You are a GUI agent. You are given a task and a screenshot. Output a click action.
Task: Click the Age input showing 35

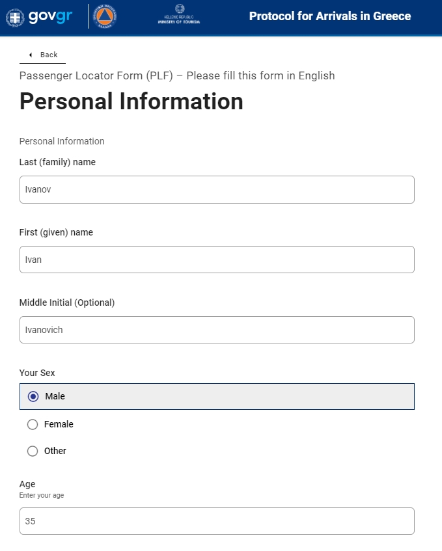[x=217, y=521]
